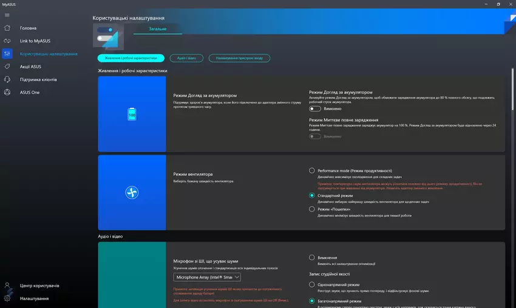This screenshot has width=516, height=308.
Task: Choose the Режим «Пошепки» fan option
Action: tap(312, 209)
